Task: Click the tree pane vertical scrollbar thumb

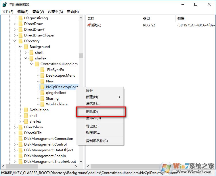Action: 81,56
